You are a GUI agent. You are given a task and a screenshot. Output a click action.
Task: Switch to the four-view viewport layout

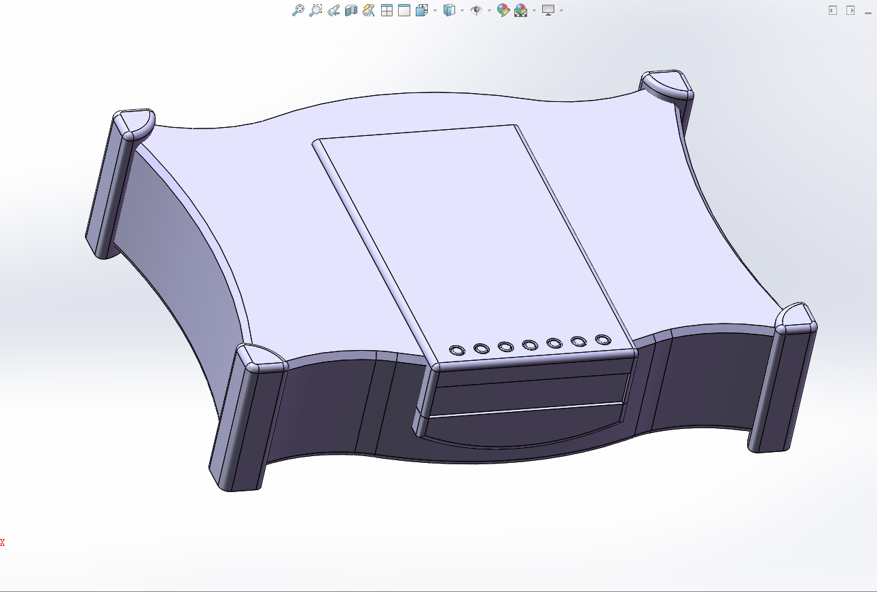[x=387, y=10]
